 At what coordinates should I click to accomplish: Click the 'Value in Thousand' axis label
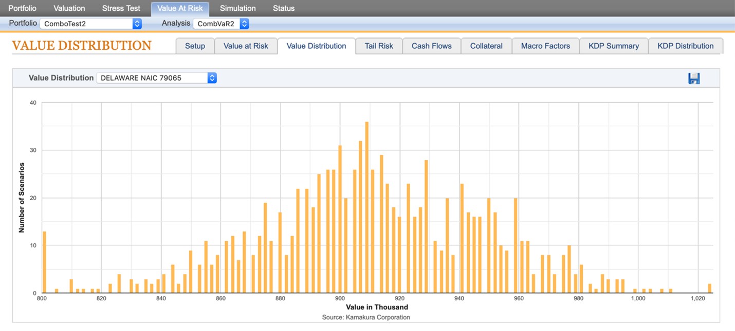tap(377, 307)
